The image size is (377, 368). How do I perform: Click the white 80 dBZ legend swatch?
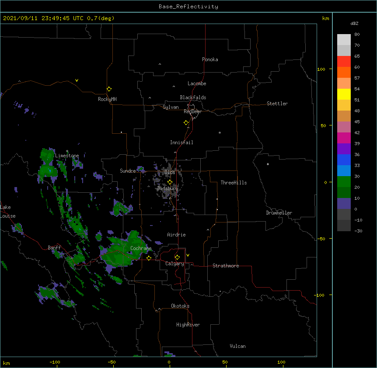344,40
